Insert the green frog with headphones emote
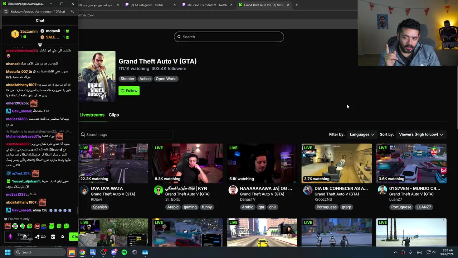This screenshot has width=458, height=258. point(15,226)
